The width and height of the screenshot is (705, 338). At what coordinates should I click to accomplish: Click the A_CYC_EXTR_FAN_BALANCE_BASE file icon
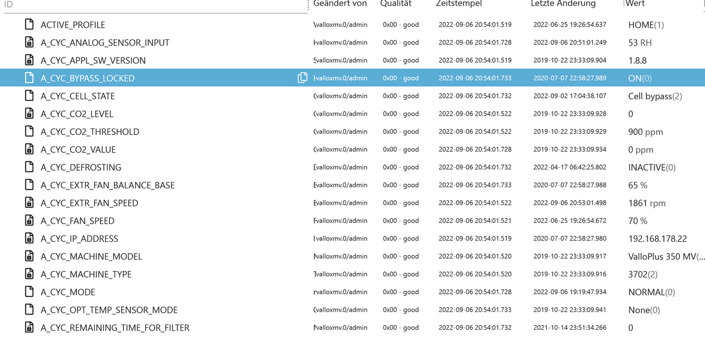pos(28,185)
